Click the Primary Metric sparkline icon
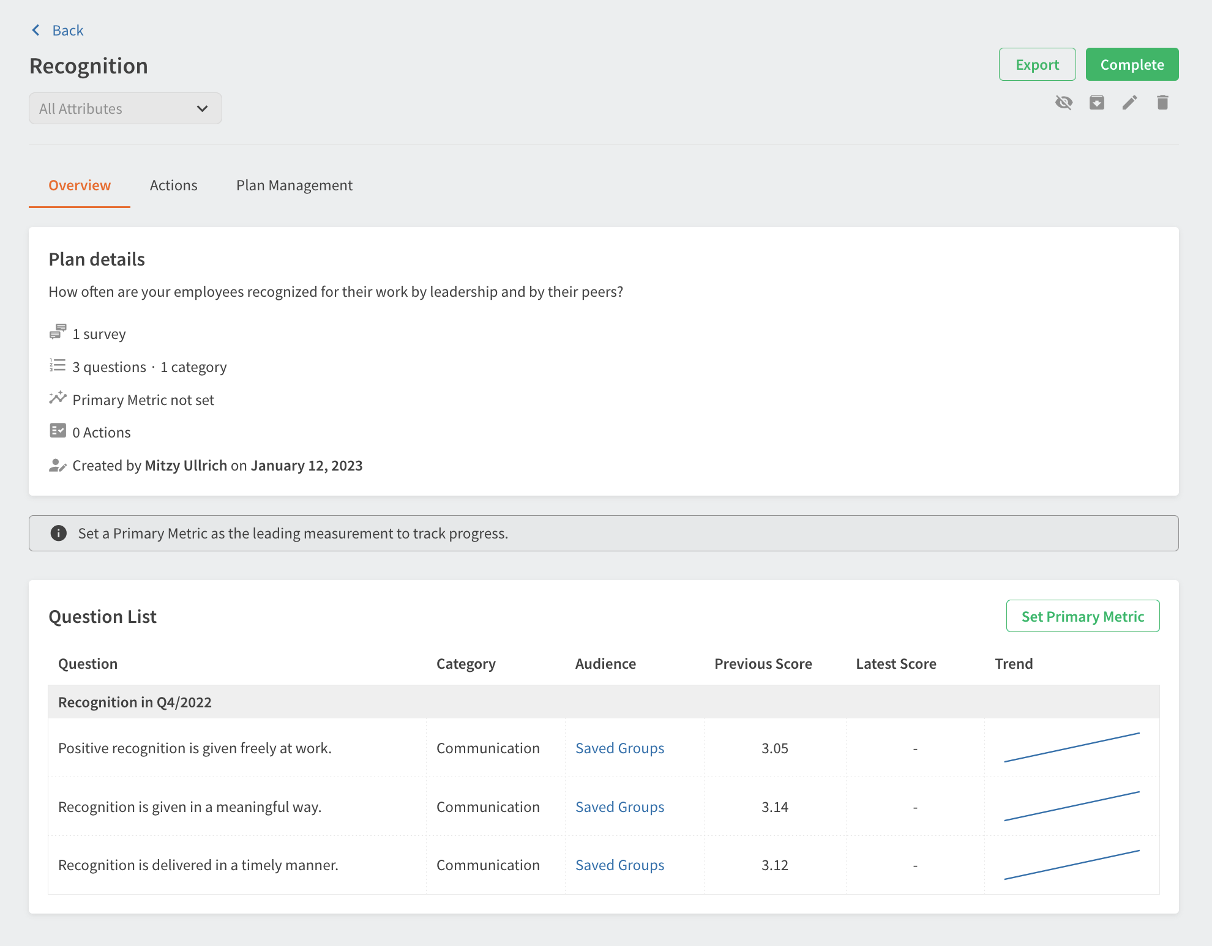Viewport: 1212px width, 946px height. click(58, 398)
